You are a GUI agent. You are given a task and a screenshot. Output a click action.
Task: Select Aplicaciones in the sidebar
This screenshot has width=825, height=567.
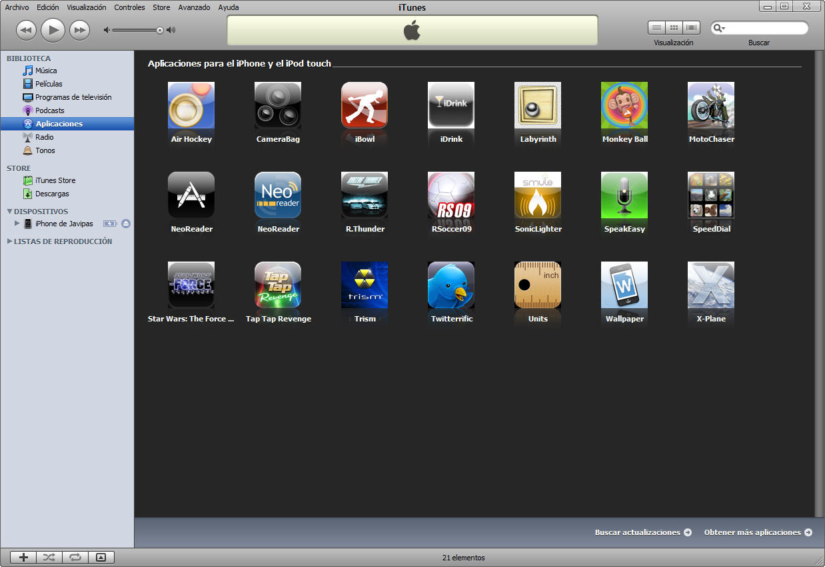(67, 124)
